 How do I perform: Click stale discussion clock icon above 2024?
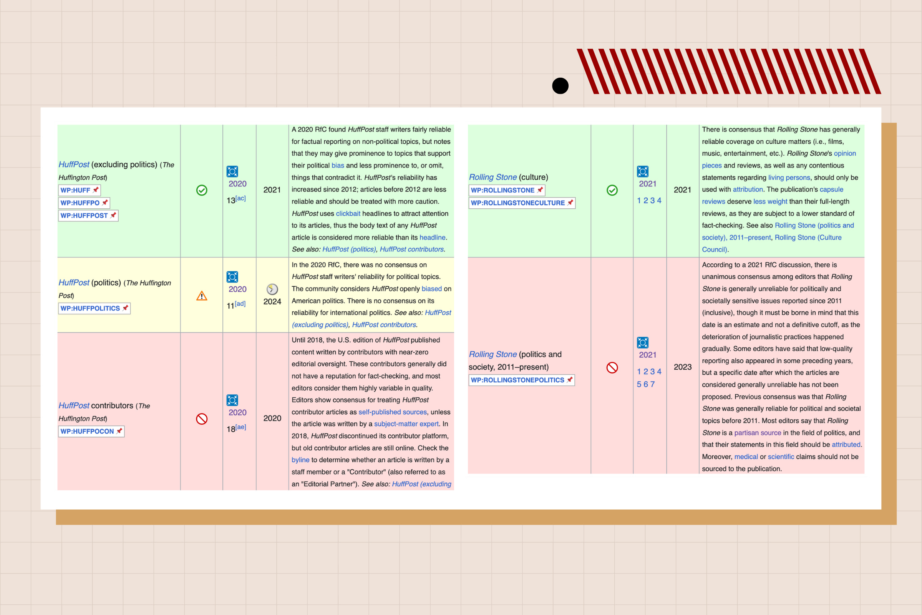pos(272,289)
